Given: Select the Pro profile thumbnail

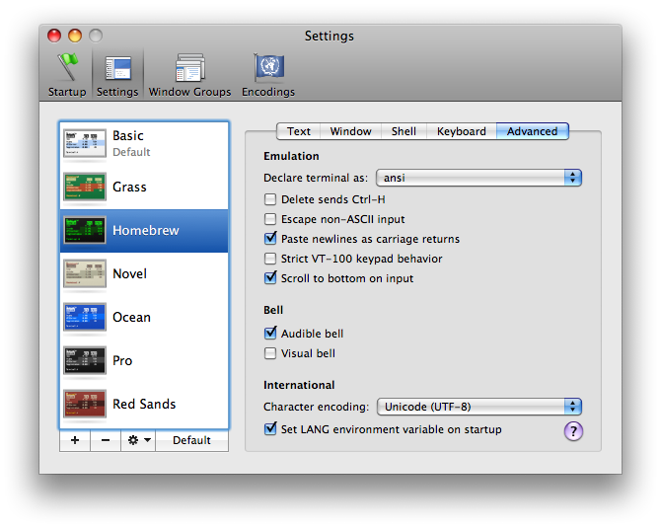Looking at the screenshot, I should pyautogui.click(x=84, y=360).
